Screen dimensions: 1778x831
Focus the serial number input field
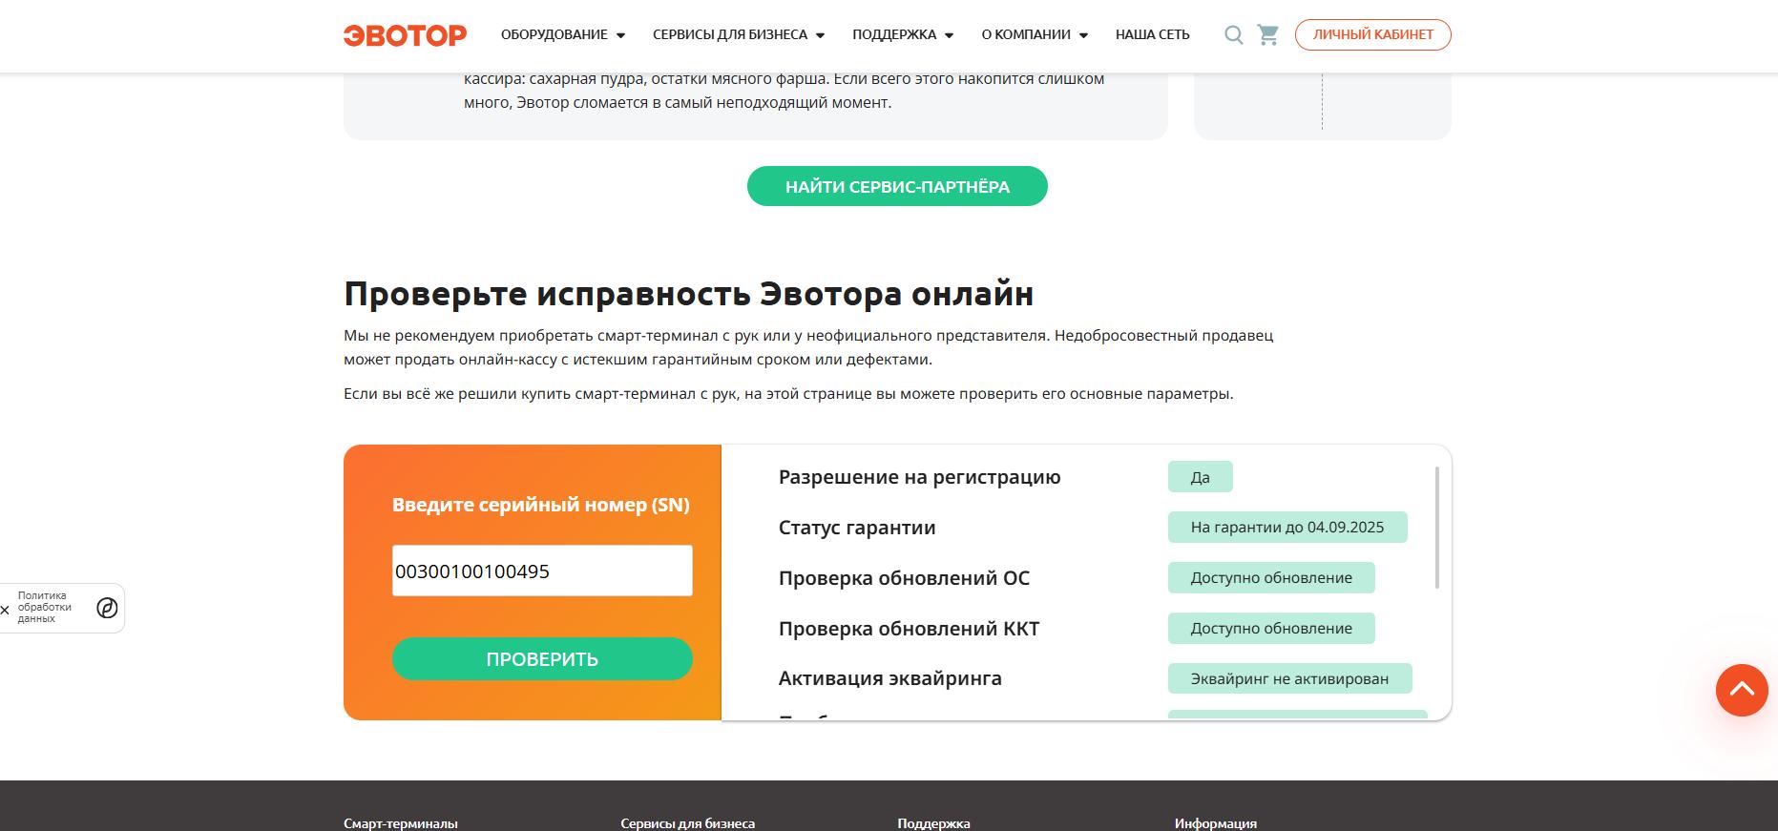[x=542, y=571]
